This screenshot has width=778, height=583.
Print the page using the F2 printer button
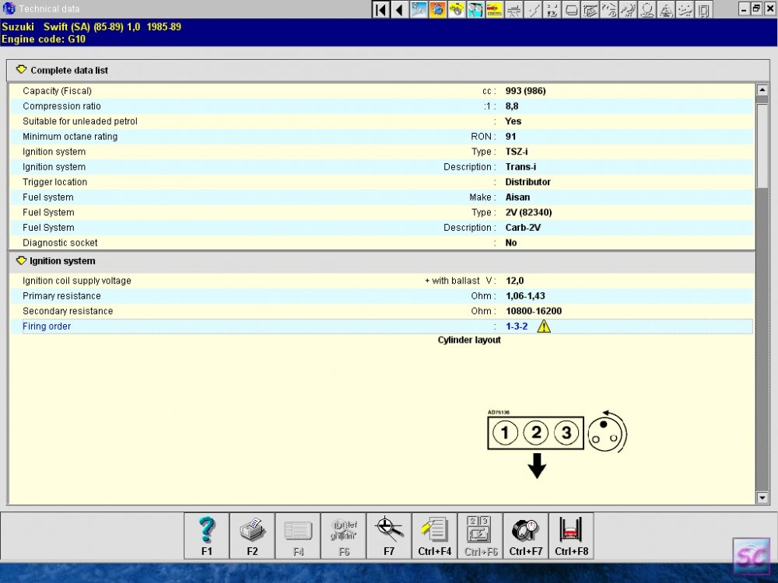click(253, 536)
